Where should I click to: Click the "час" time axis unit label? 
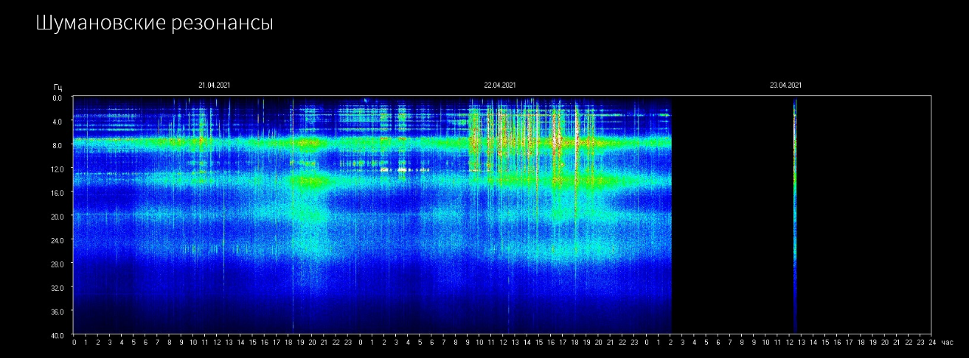(947, 343)
